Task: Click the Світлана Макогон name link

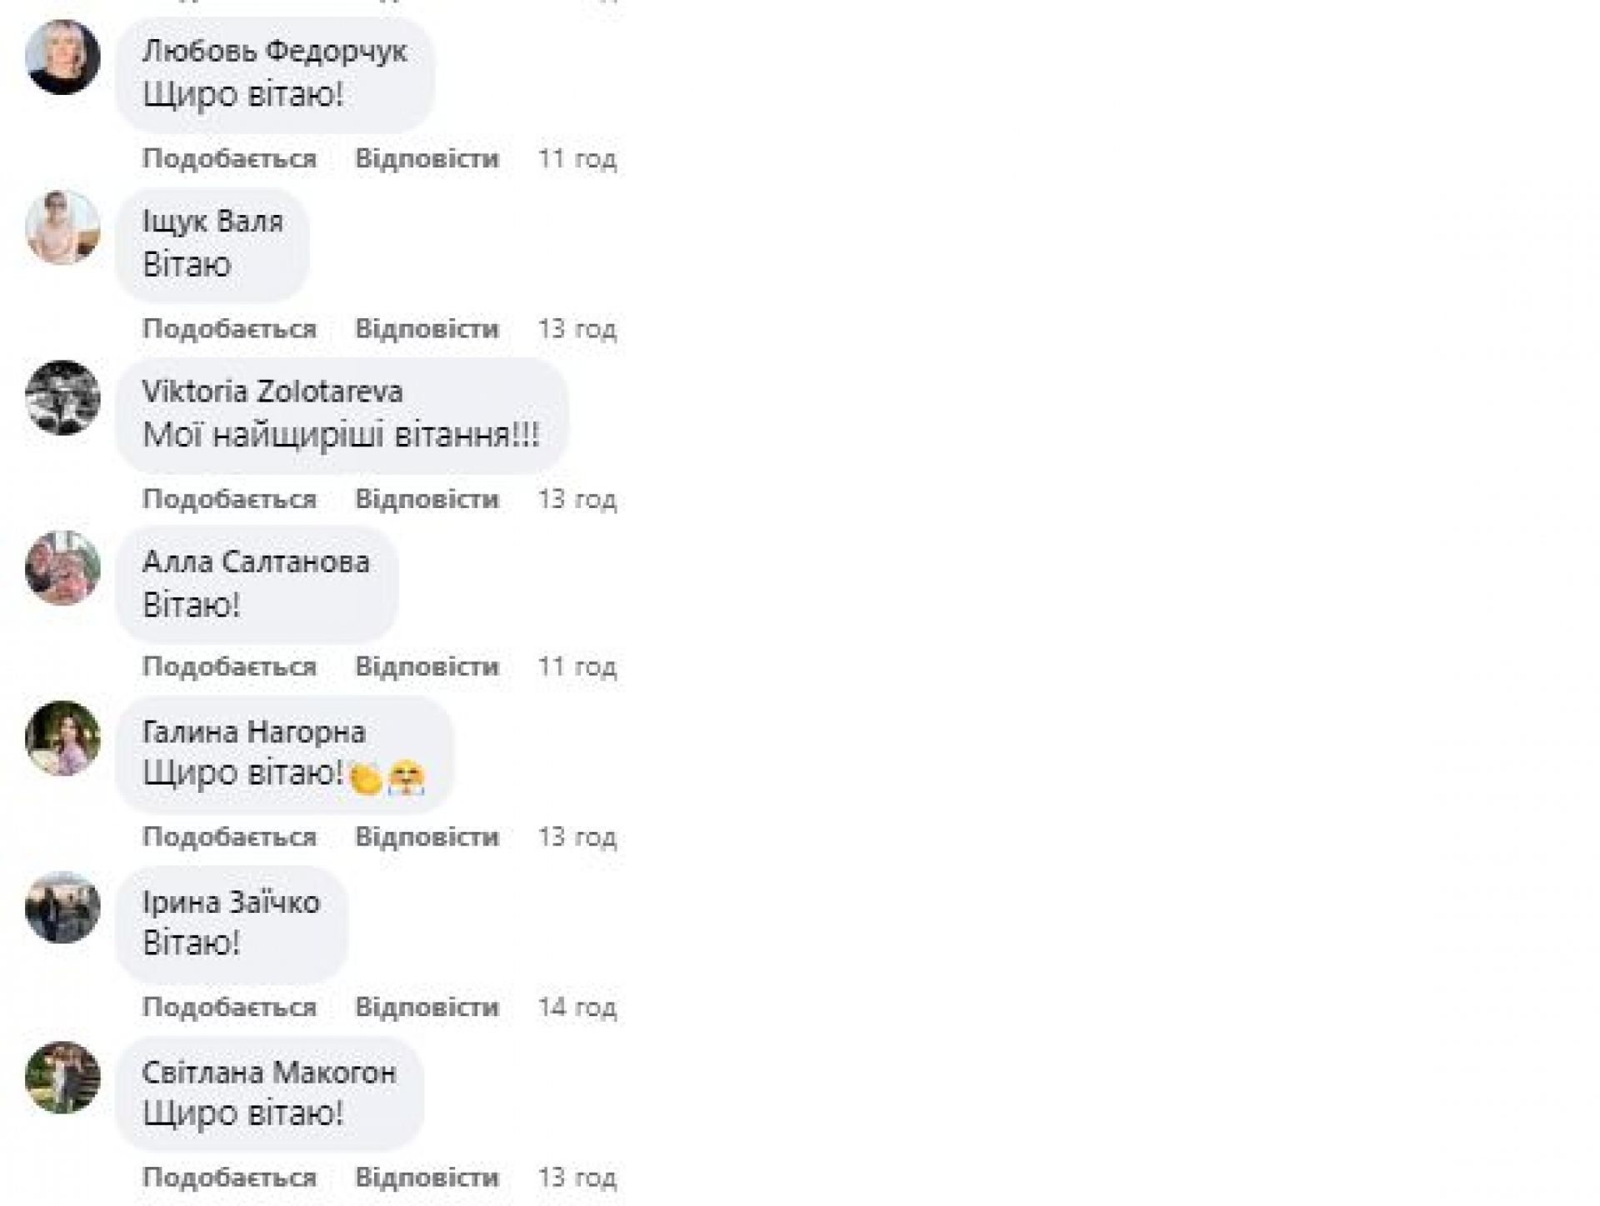Action: [269, 1072]
